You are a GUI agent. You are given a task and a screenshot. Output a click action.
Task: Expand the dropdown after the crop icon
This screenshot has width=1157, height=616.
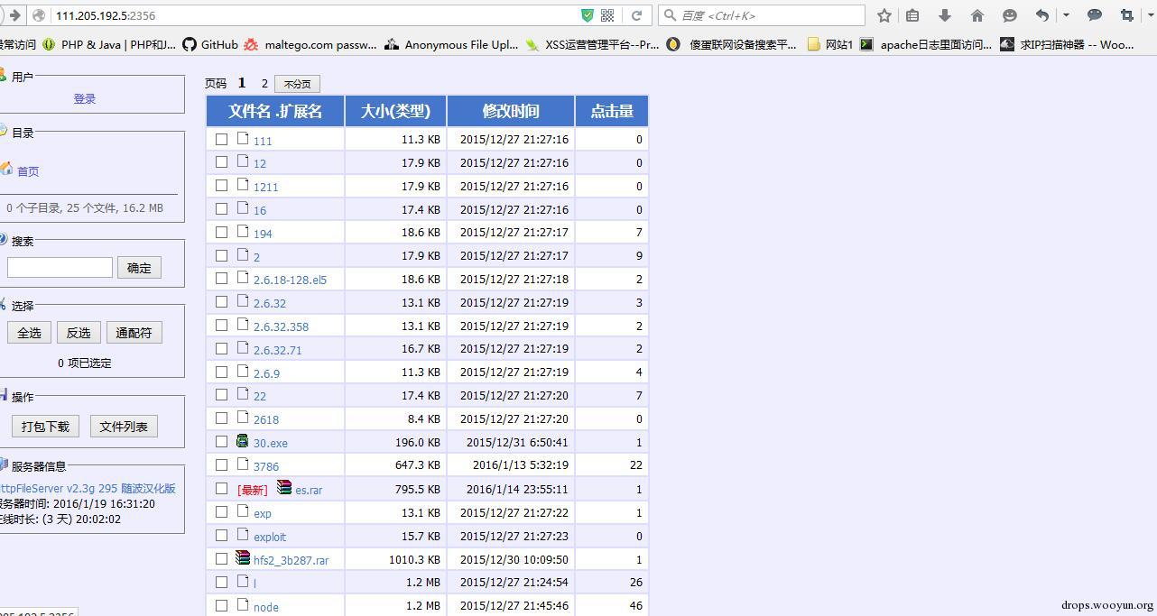(1148, 15)
